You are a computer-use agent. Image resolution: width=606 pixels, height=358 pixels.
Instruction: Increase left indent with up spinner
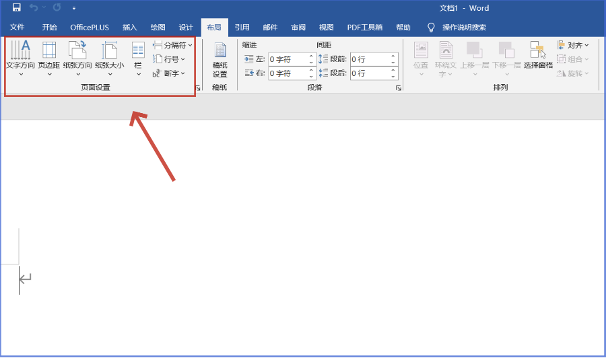pos(311,56)
